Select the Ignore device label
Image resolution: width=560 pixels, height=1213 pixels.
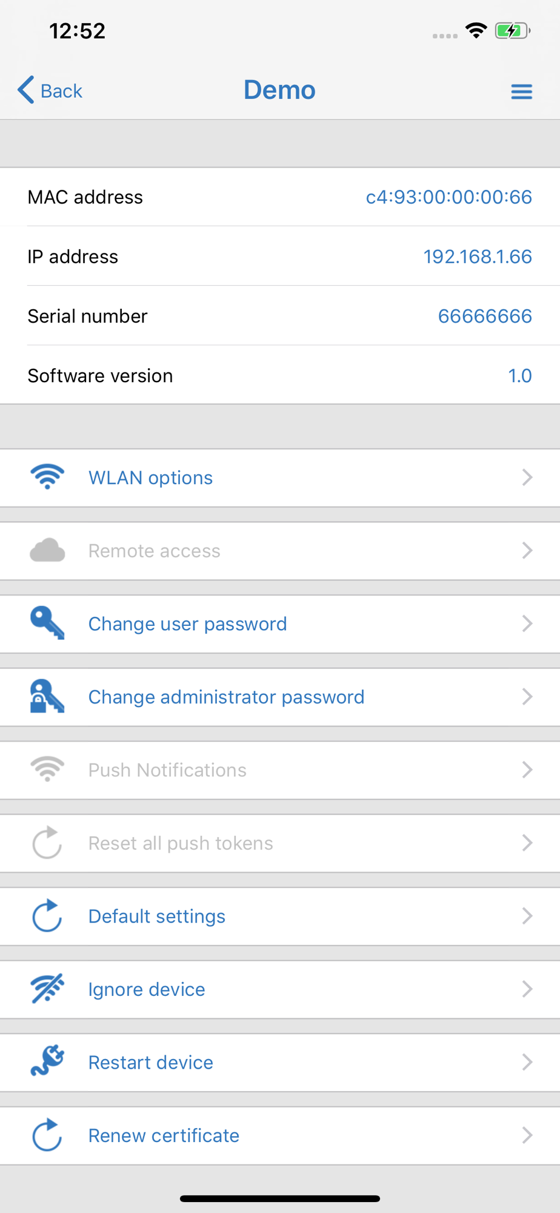[x=147, y=989]
